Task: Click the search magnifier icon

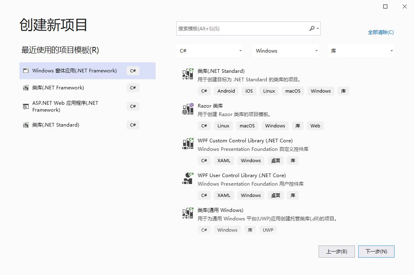Action: tap(312, 28)
